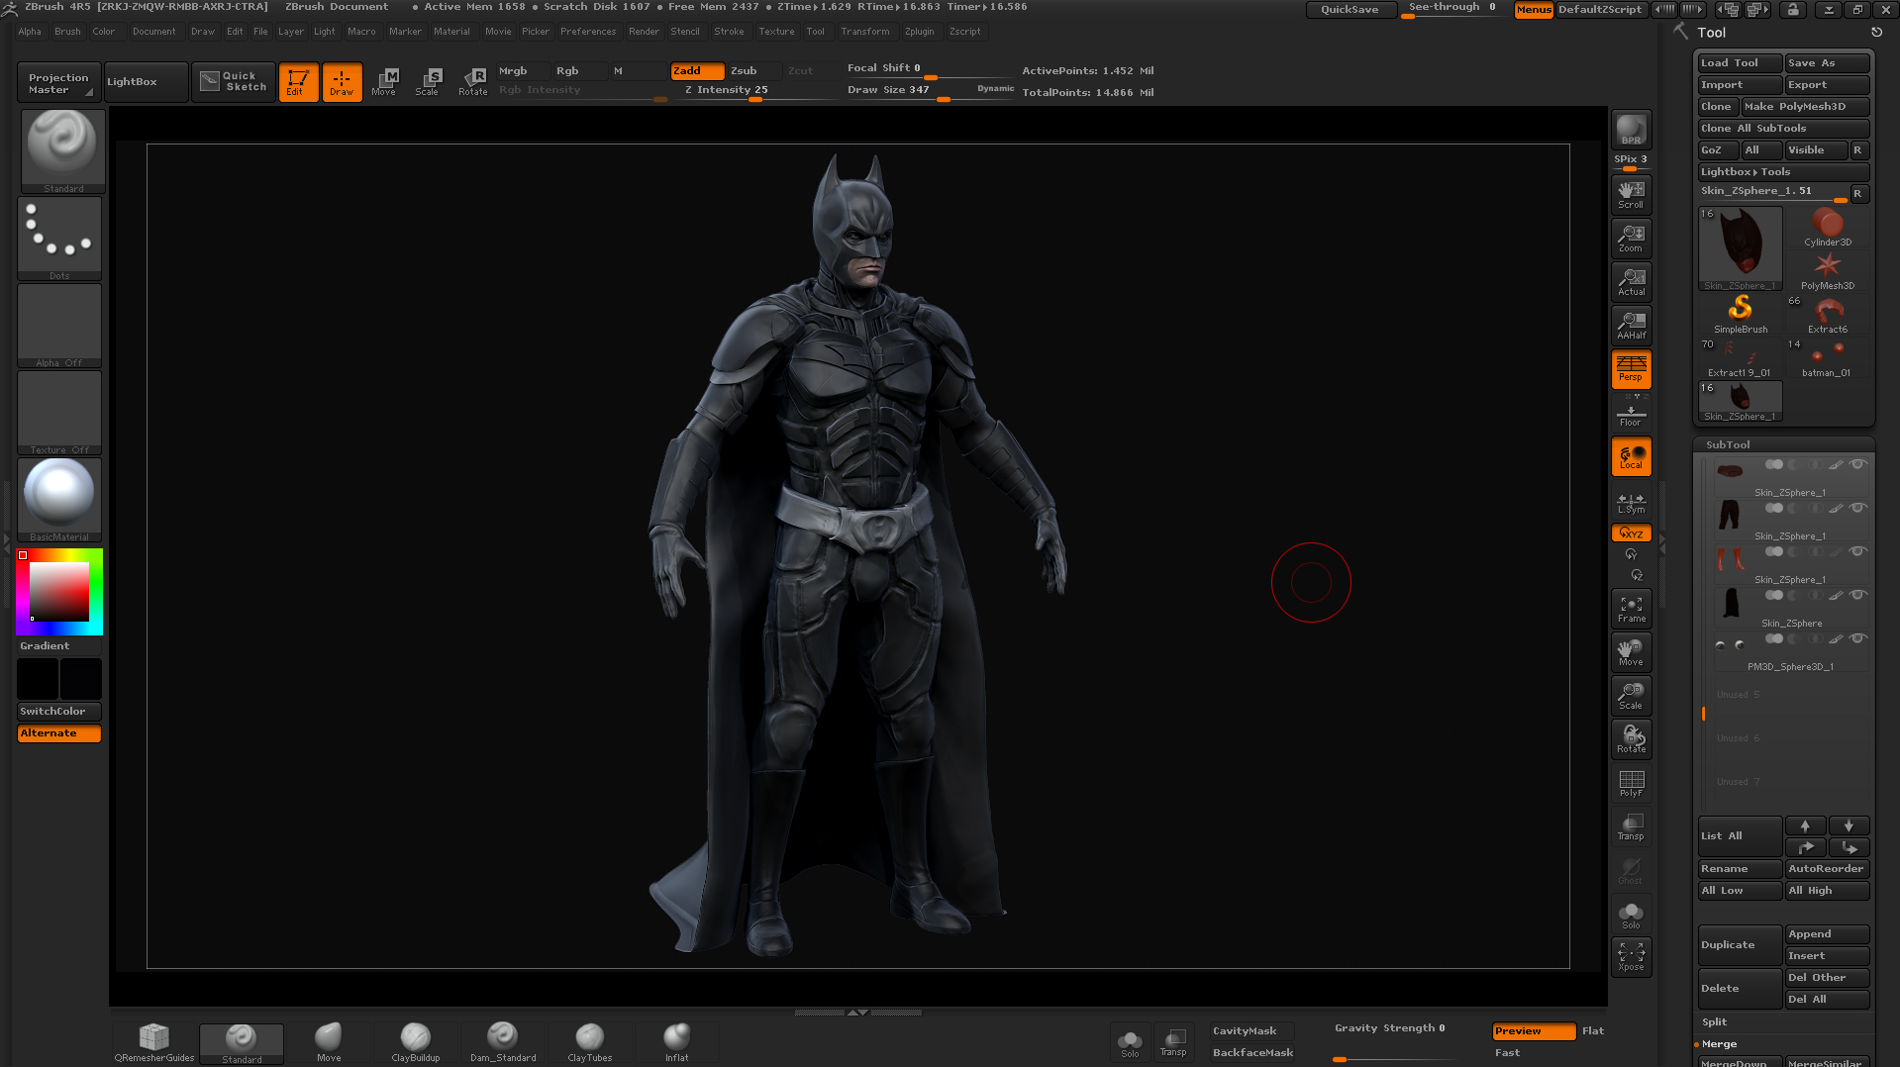This screenshot has height=1067, width=1900.
Task: Toggle Solo mode in right shelf
Action: [x=1631, y=915]
